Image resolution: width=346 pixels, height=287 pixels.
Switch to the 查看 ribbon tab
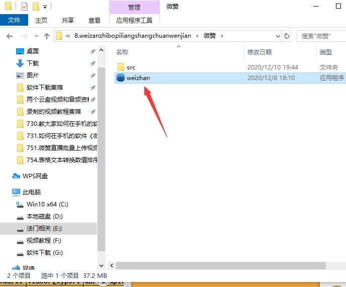point(95,20)
